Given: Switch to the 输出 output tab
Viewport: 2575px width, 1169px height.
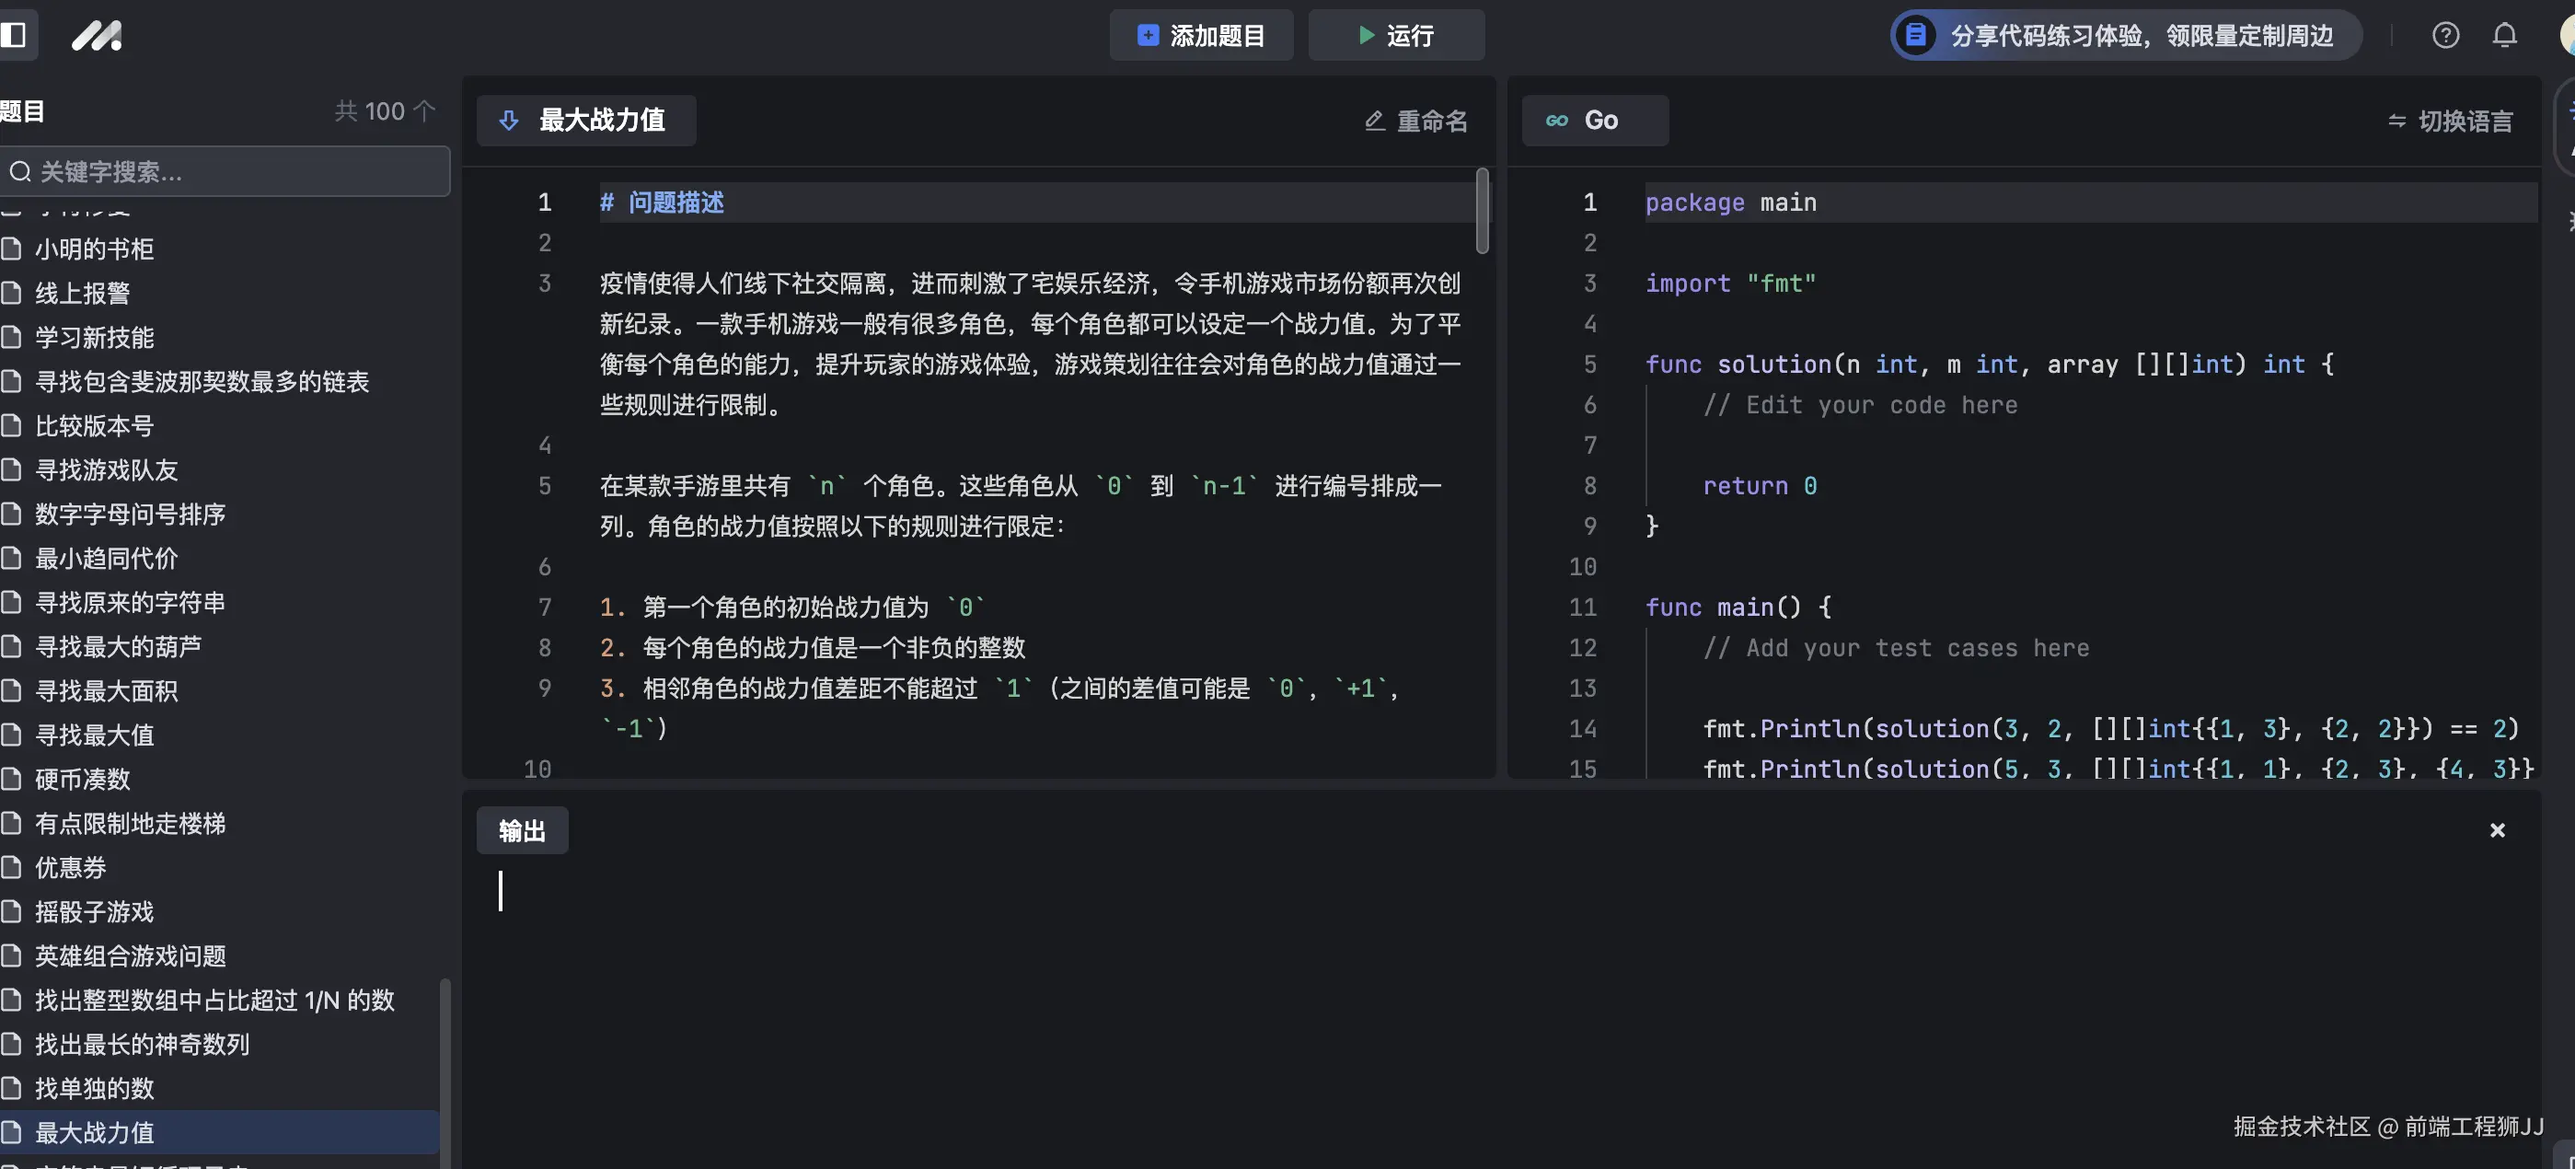Looking at the screenshot, I should [x=521, y=830].
